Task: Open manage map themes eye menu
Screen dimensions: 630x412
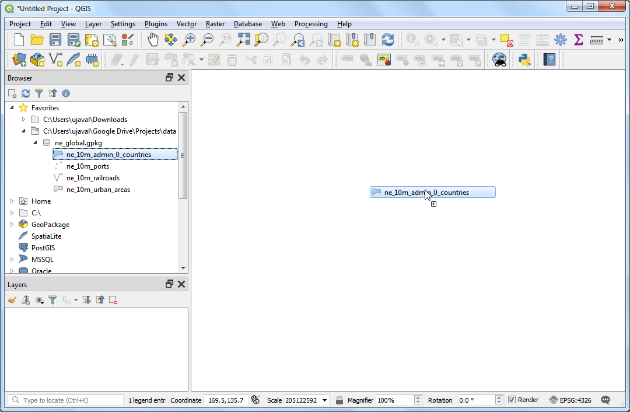Action: click(x=39, y=300)
